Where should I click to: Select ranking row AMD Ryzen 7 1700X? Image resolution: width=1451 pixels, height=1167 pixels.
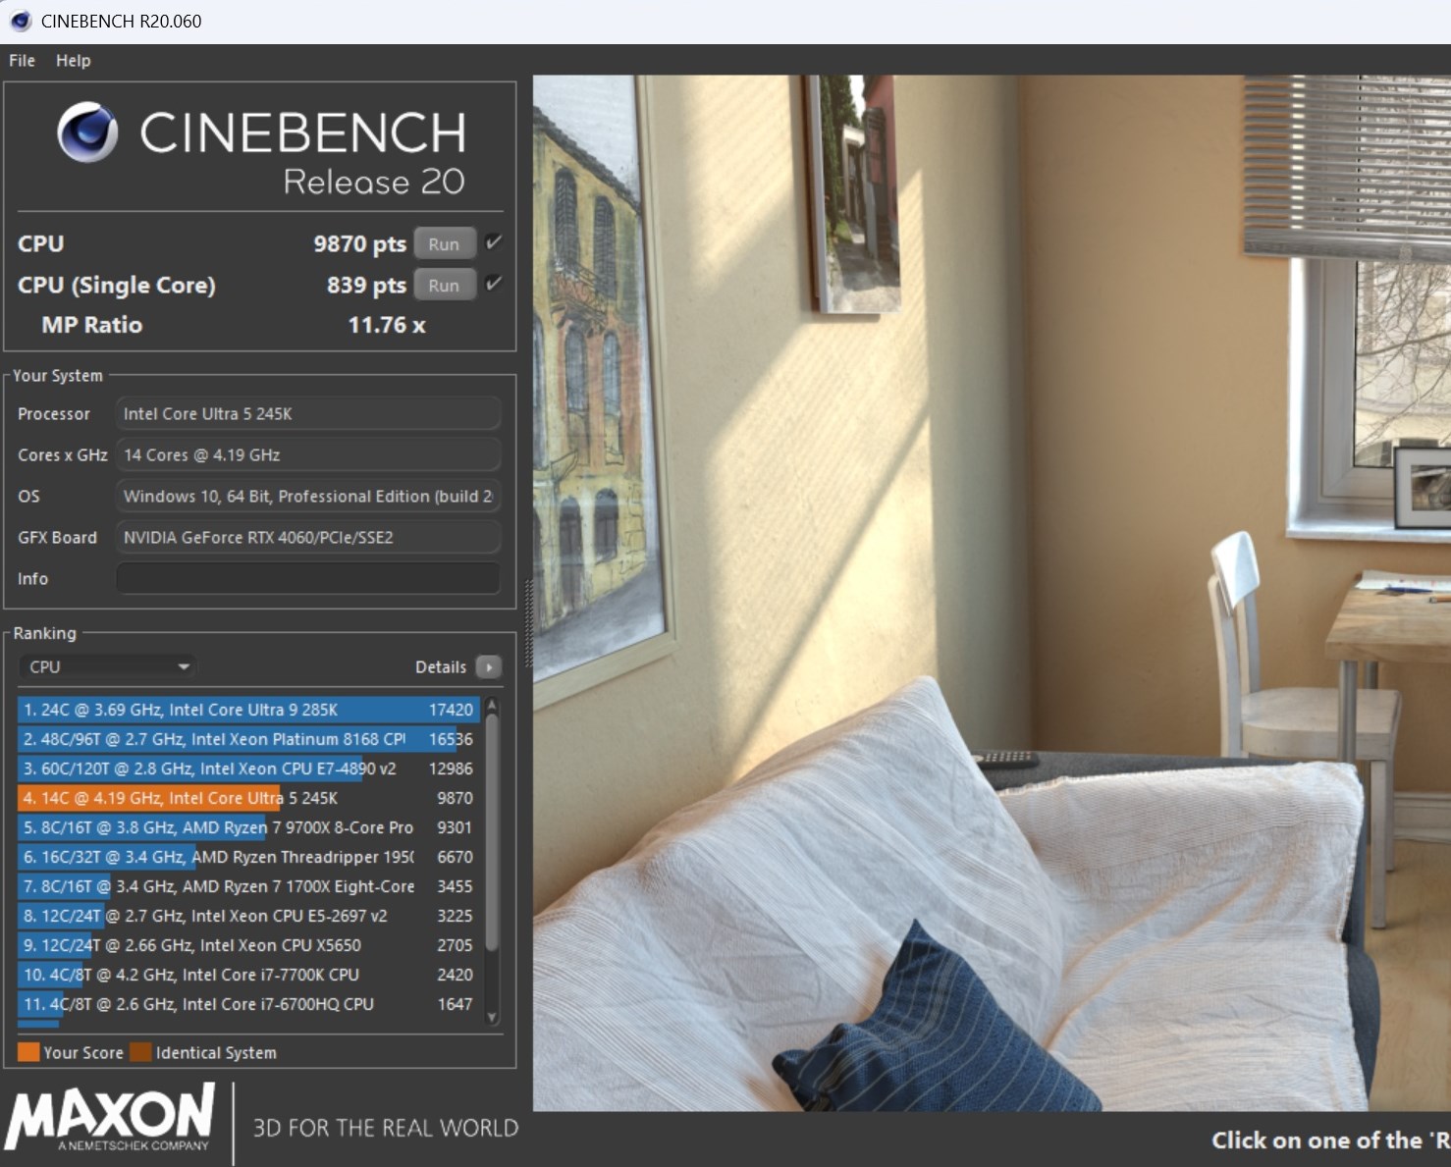[x=248, y=886]
